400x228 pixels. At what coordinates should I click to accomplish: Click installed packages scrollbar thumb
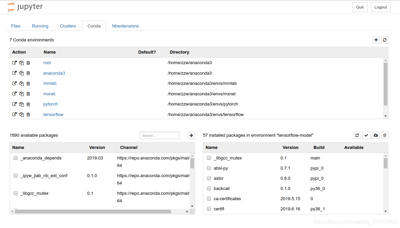tap(385, 163)
